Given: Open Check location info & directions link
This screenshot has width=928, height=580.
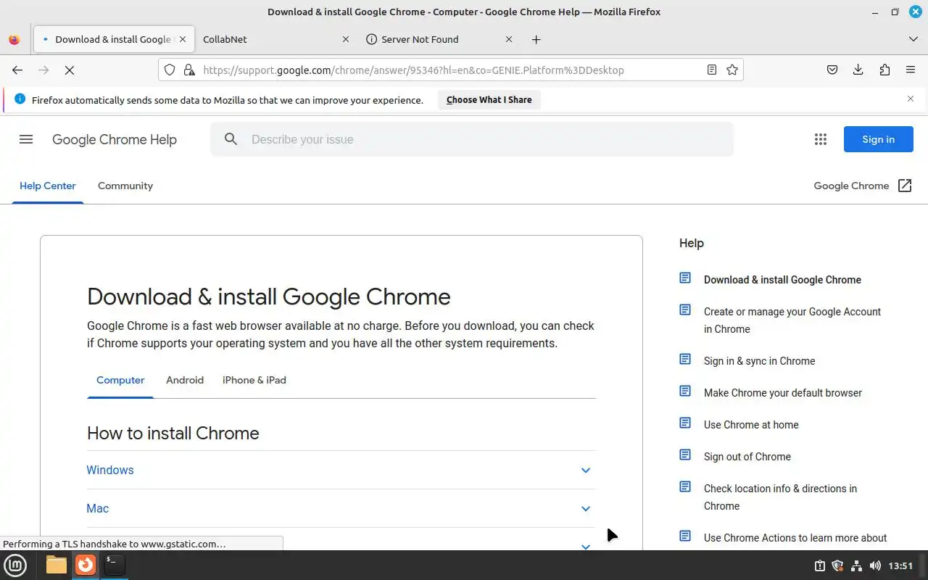Looking at the screenshot, I should point(780,497).
